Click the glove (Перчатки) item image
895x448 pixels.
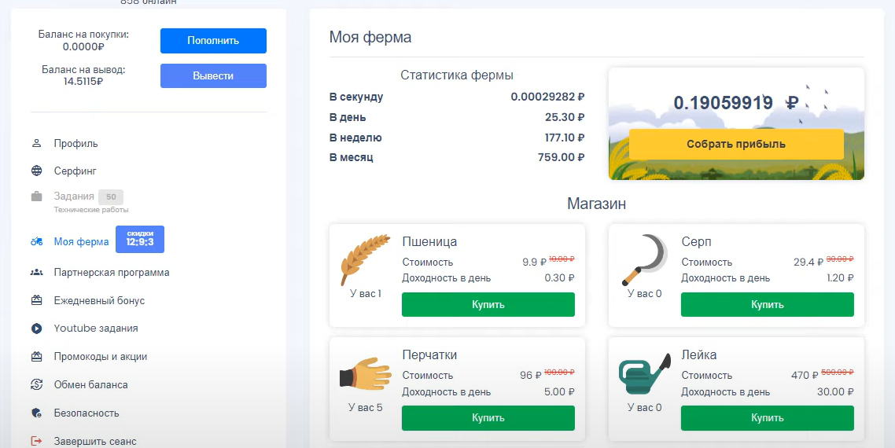click(x=365, y=374)
